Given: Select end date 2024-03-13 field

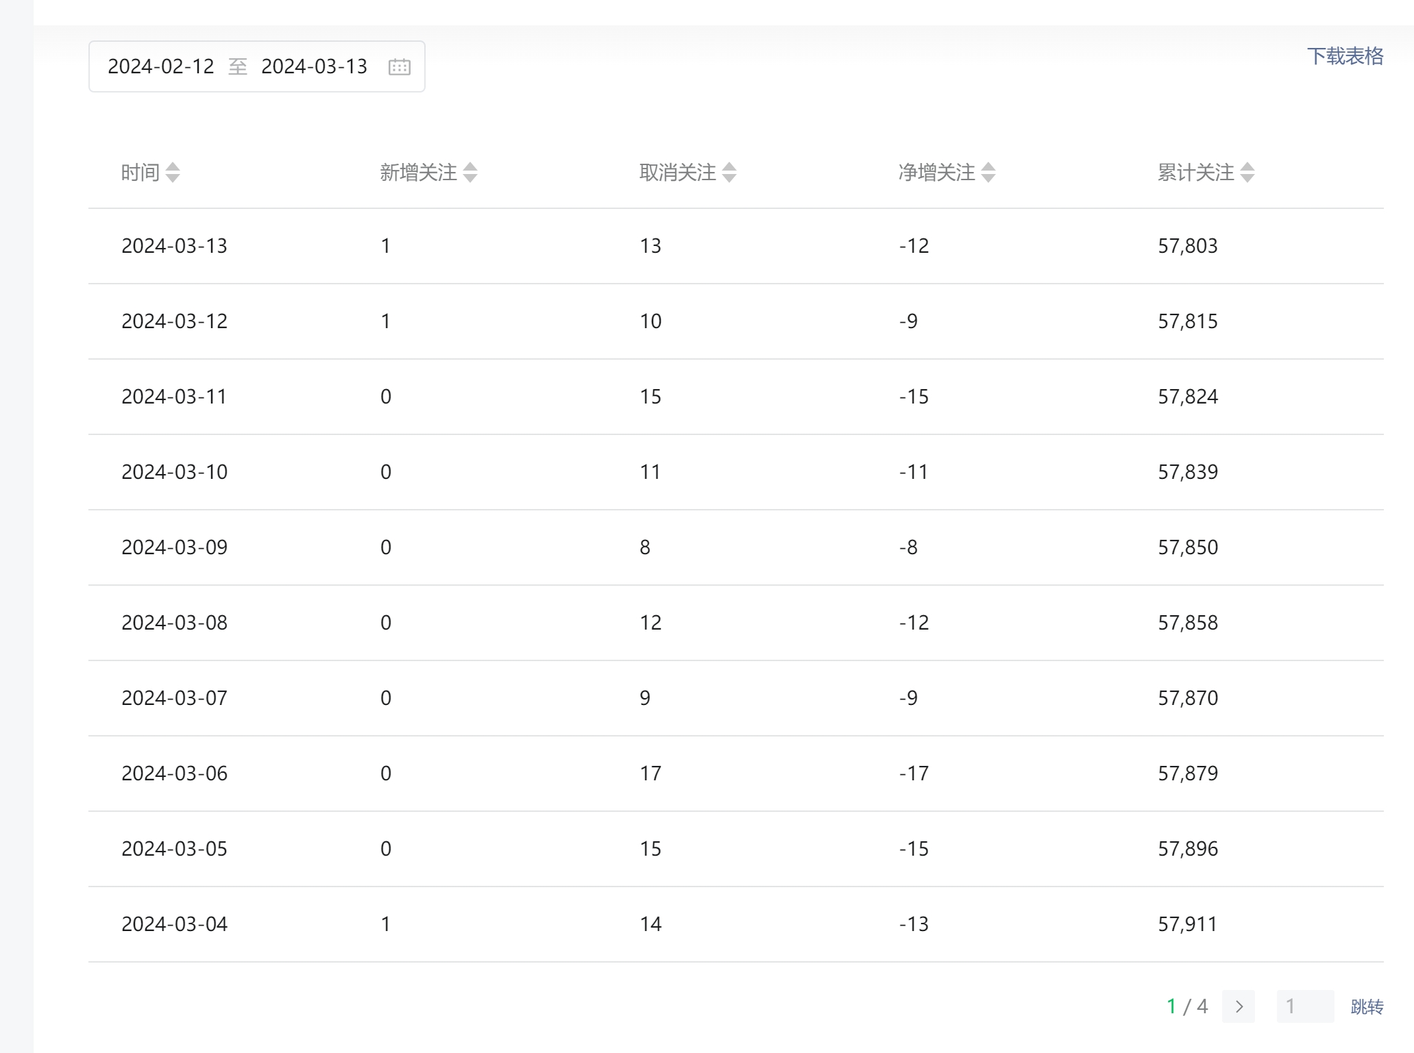Looking at the screenshot, I should 314,66.
